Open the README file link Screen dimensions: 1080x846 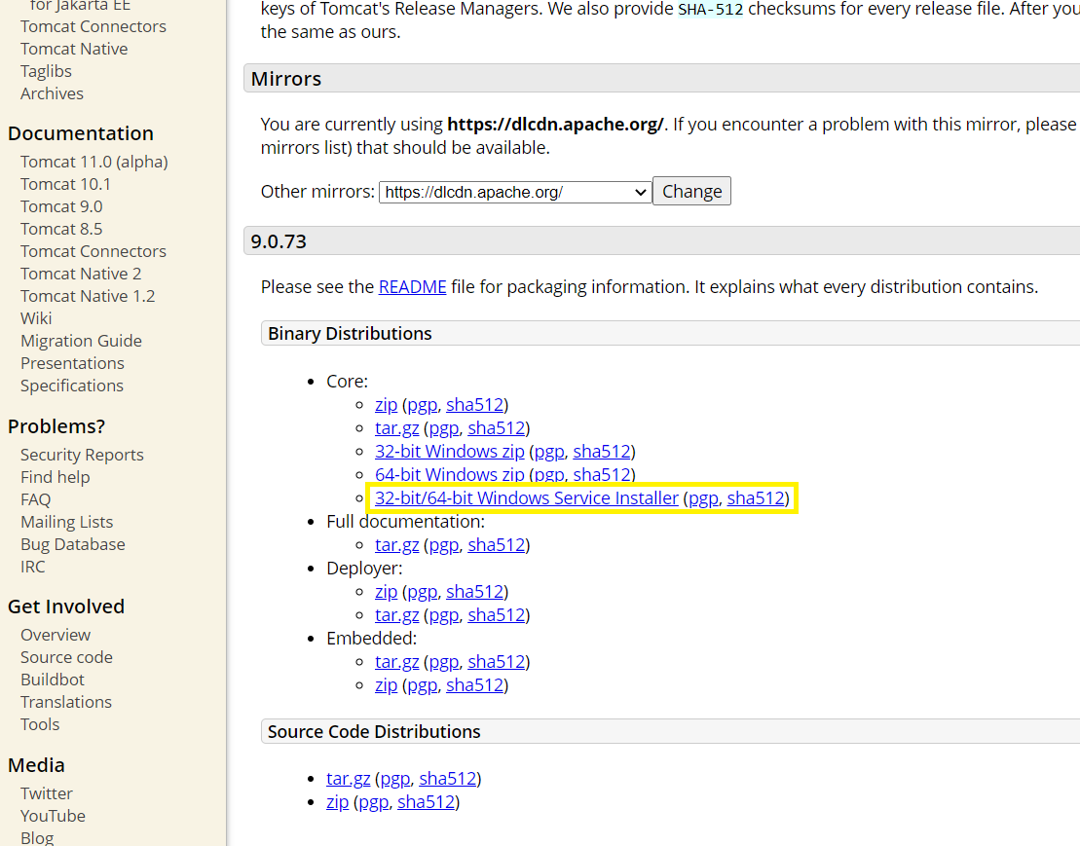413,287
